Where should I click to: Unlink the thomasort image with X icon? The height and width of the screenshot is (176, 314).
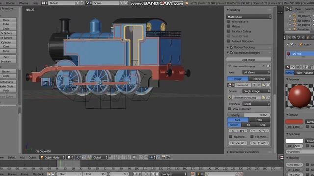pyautogui.click(x=268, y=85)
